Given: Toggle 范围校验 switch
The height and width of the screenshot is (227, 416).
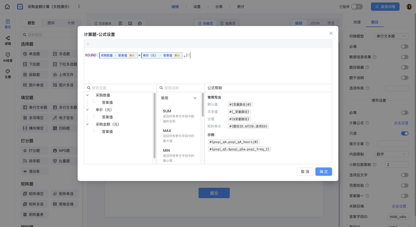Looking at the screenshot, I should [405, 185].
